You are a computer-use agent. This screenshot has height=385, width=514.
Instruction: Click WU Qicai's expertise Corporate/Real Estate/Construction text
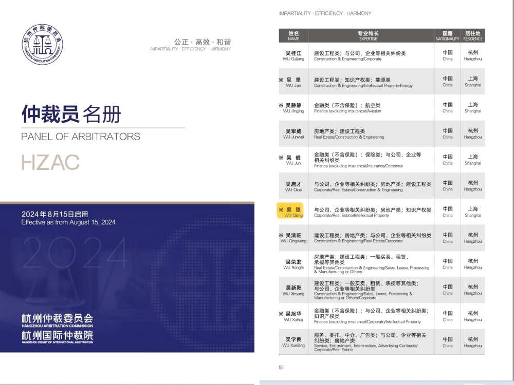358,190
